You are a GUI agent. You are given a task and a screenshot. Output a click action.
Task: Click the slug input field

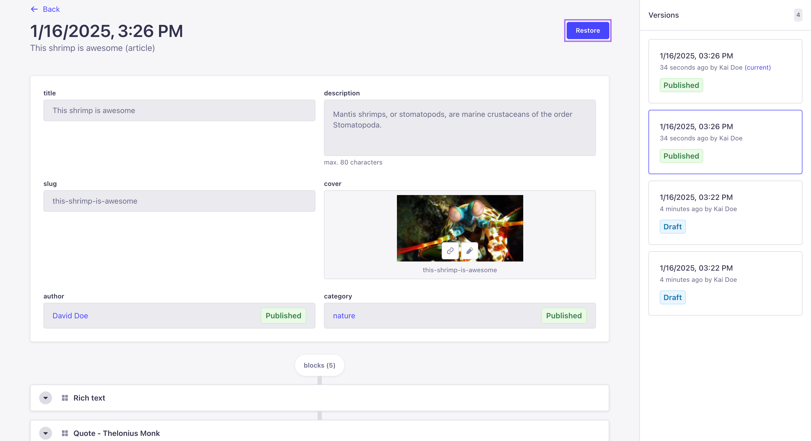[179, 201]
